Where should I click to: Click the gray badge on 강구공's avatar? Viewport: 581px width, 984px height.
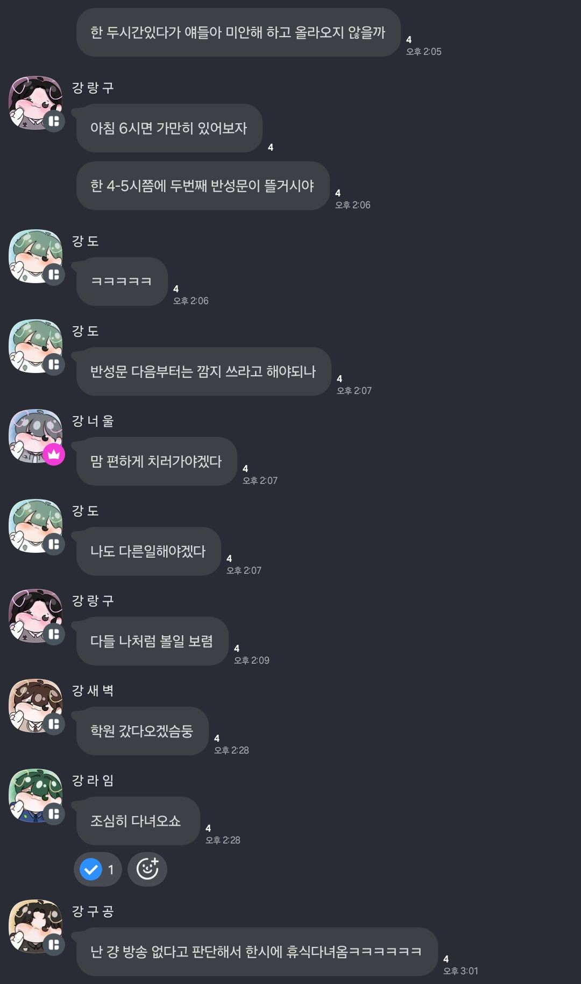pyautogui.click(x=54, y=944)
